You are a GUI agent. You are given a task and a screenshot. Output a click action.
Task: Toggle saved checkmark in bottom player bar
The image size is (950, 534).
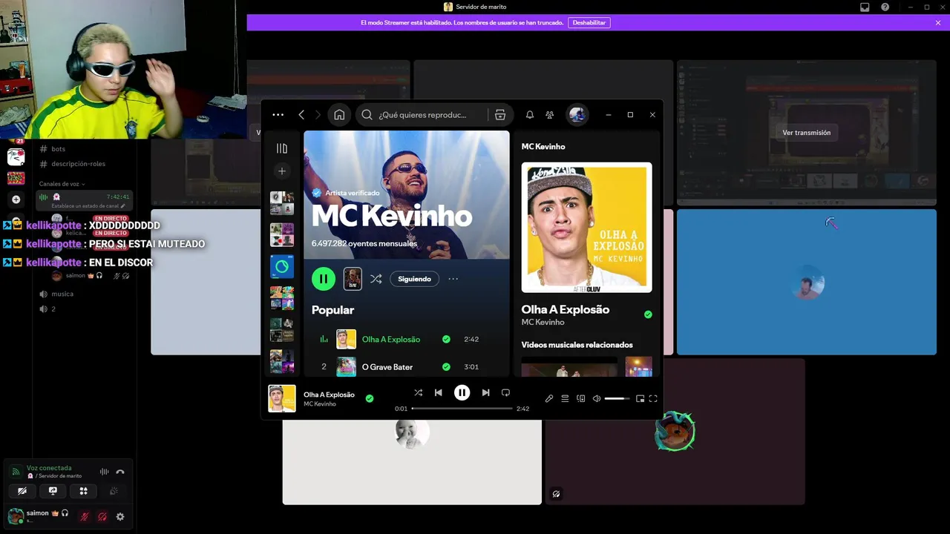(x=370, y=398)
